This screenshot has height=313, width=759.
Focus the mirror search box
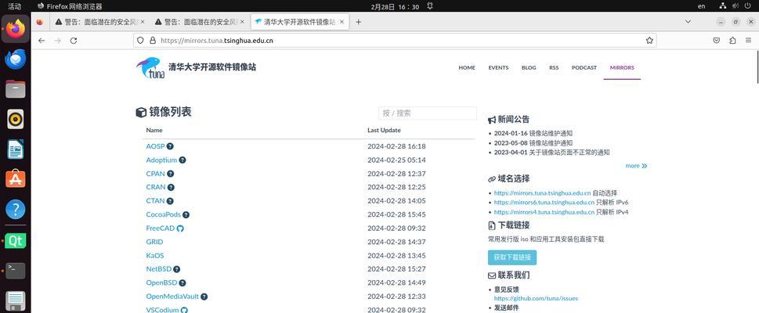point(428,113)
